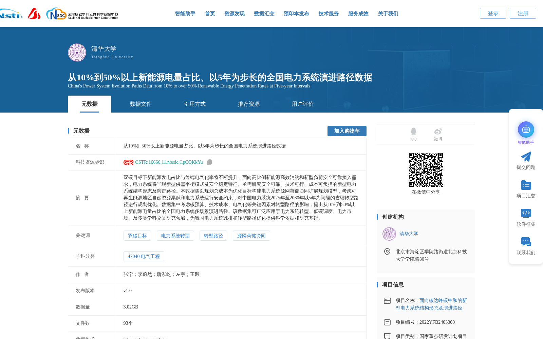
Task: Open 预印本发布 menu
Action: pos(296,14)
